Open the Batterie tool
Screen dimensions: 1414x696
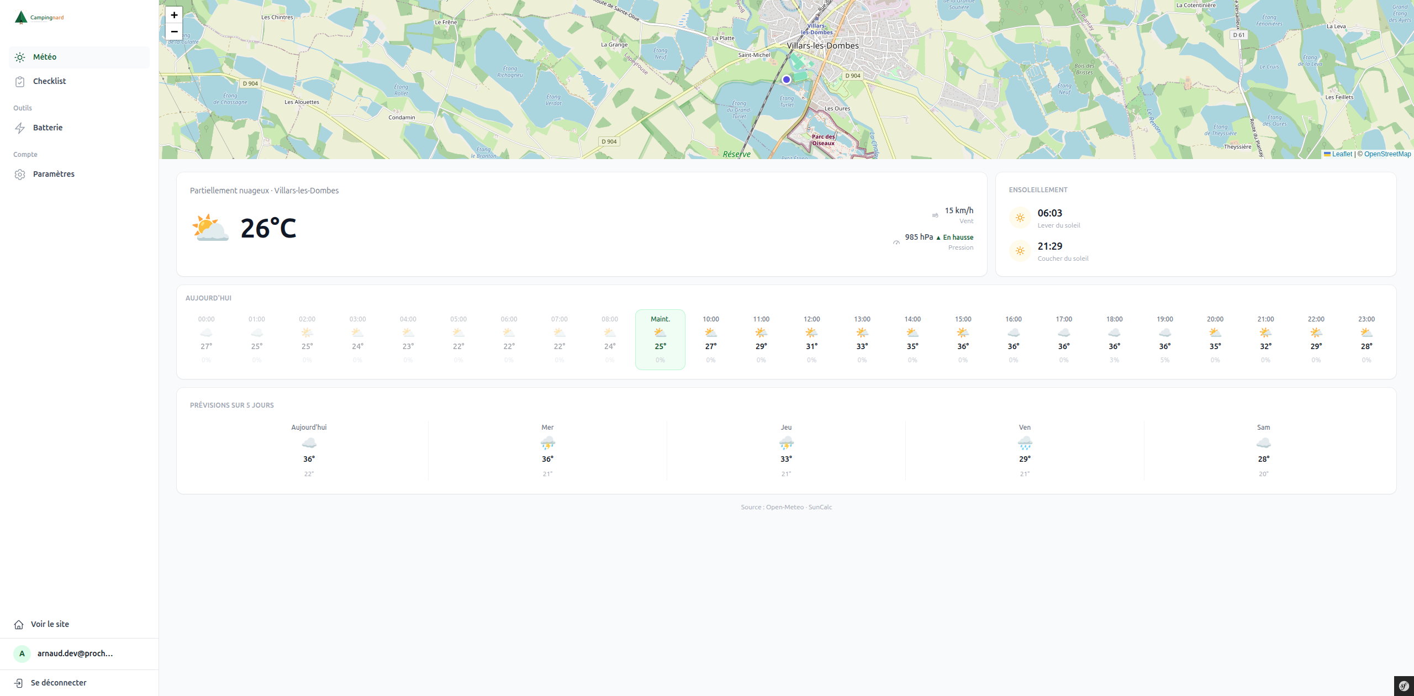[x=79, y=128]
